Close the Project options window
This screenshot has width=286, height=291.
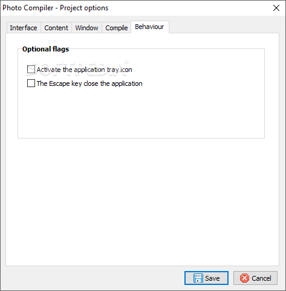pyautogui.click(x=276, y=8)
